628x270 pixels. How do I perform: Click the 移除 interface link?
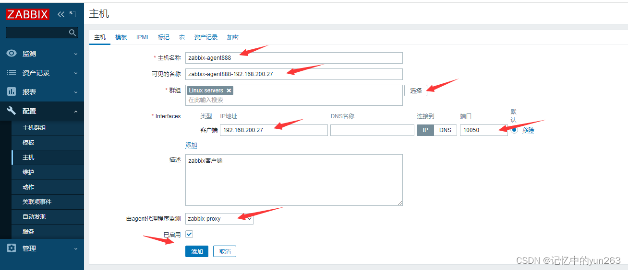pos(528,130)
